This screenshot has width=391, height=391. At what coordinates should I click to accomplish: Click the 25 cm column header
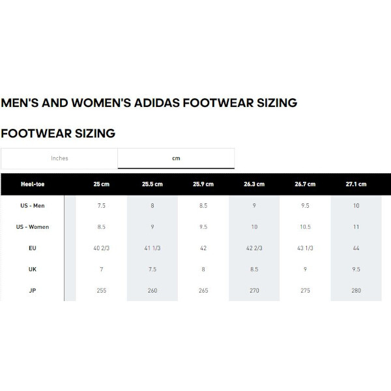[101, 184]
